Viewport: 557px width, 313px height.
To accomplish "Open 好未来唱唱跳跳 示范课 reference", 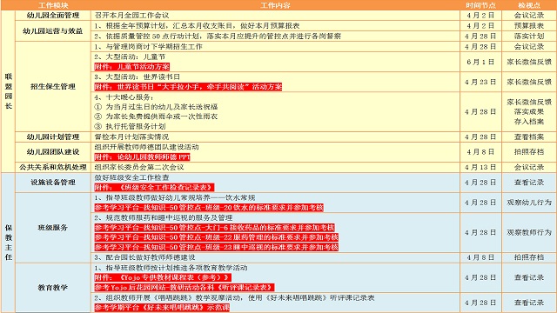I will tap(162, 307).
